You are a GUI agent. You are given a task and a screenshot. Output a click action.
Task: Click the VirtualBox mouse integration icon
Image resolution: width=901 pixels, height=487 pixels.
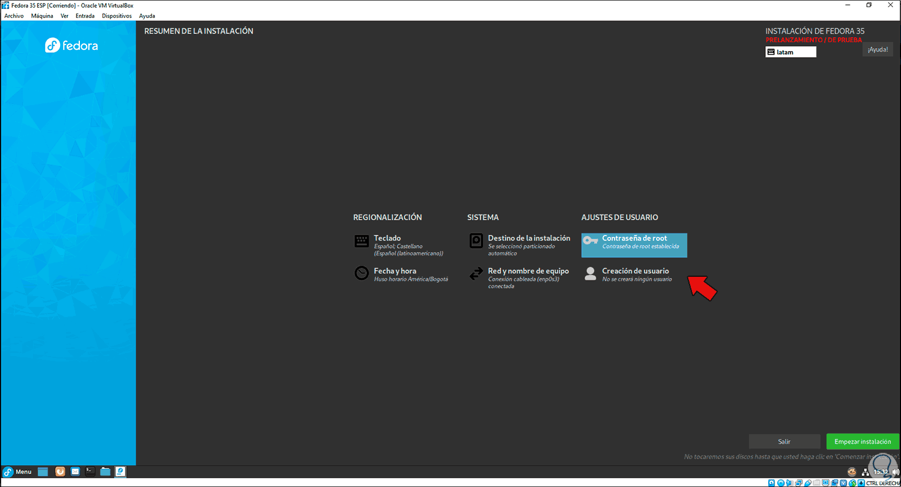tap(853, 483)
